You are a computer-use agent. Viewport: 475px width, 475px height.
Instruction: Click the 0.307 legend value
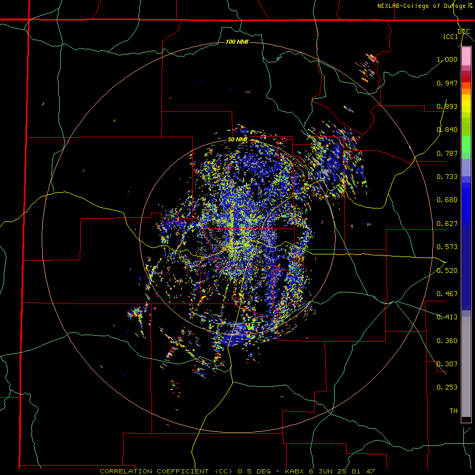click(x=447, y=364)
